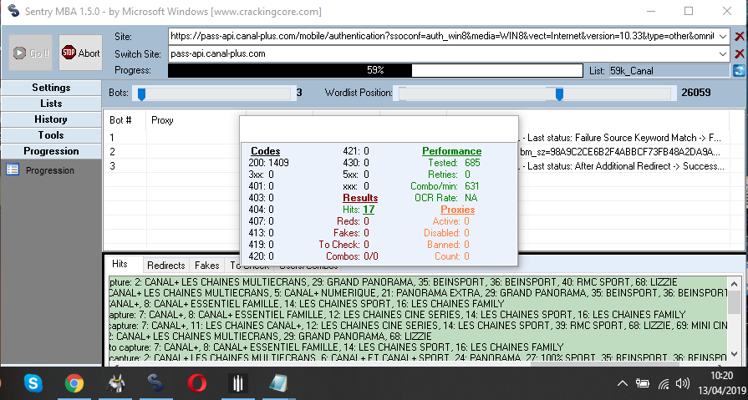Open the Wi-Fi network icon in the tray

click(x=664, y=382)
